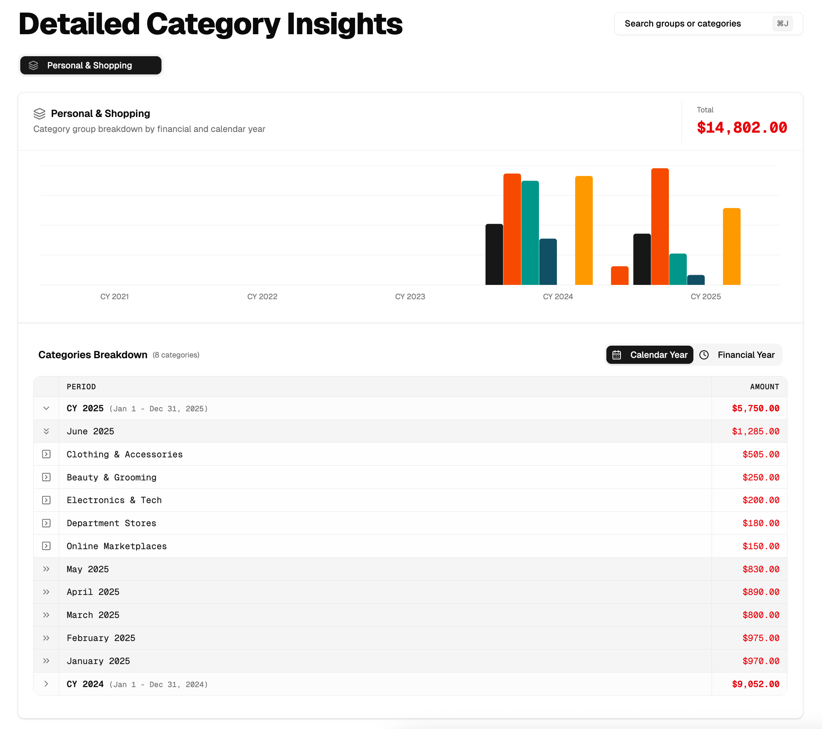The image size is (822, 729).
Task: Click the stack icon beside the Personal & Shopping card title
Action: click(x=40, y=114)
